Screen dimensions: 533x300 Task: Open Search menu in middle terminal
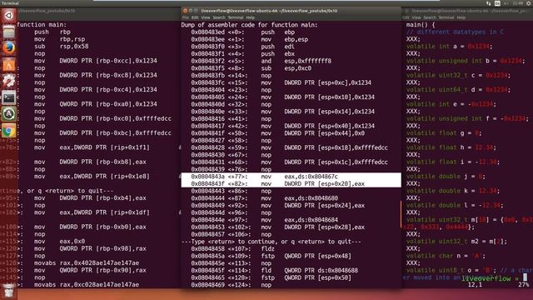(x=219, y=17)
